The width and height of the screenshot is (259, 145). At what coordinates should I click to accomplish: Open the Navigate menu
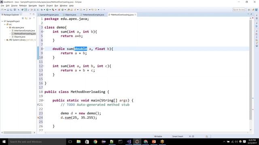tap(33, 6)
